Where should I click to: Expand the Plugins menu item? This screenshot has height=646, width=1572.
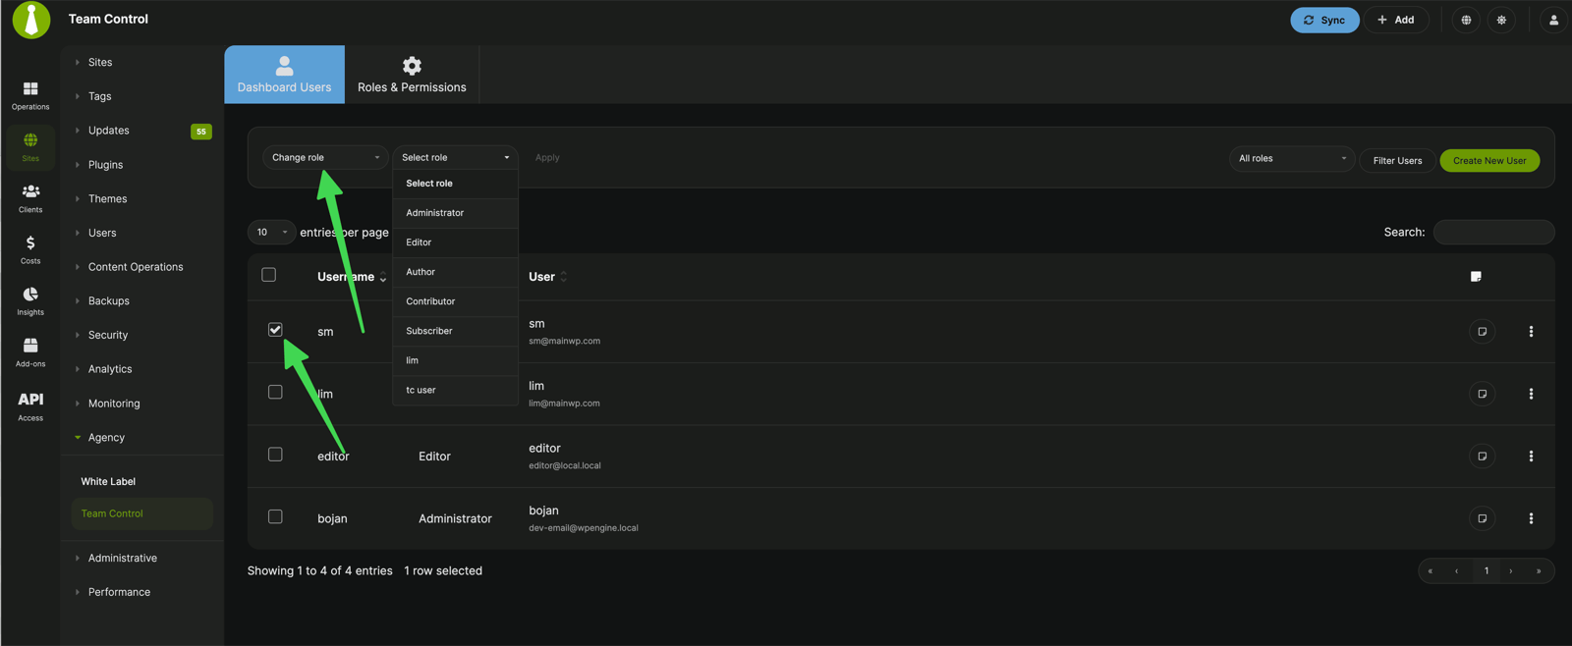click(105, 165)
